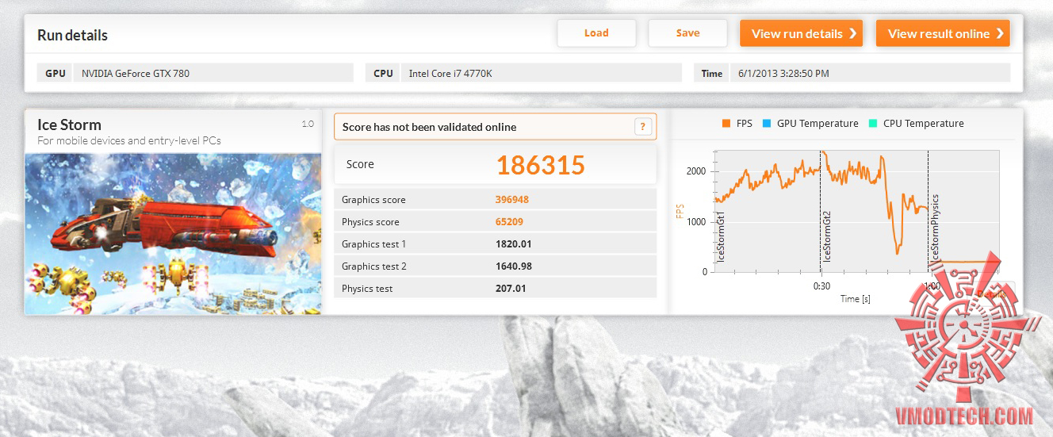The height and width of the screenshot is (437, 1053).
Task: Click the 'For mobile devices and entry-level PCs' subtitle
Action: tap(129, 140)
